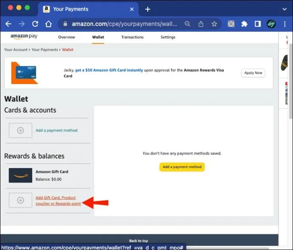Open the screenshot capture extension icon
The width and height of the screenshot is (293, 250).
pyautogui.click(x=231, y=24)
